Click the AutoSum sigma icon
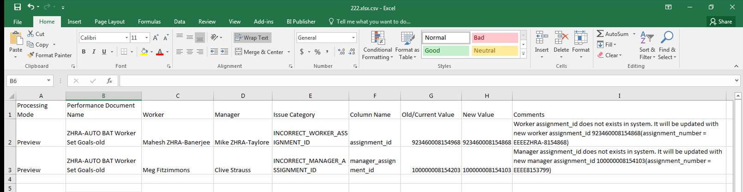Screen dimensions: 743x192 tap(600, 34)
